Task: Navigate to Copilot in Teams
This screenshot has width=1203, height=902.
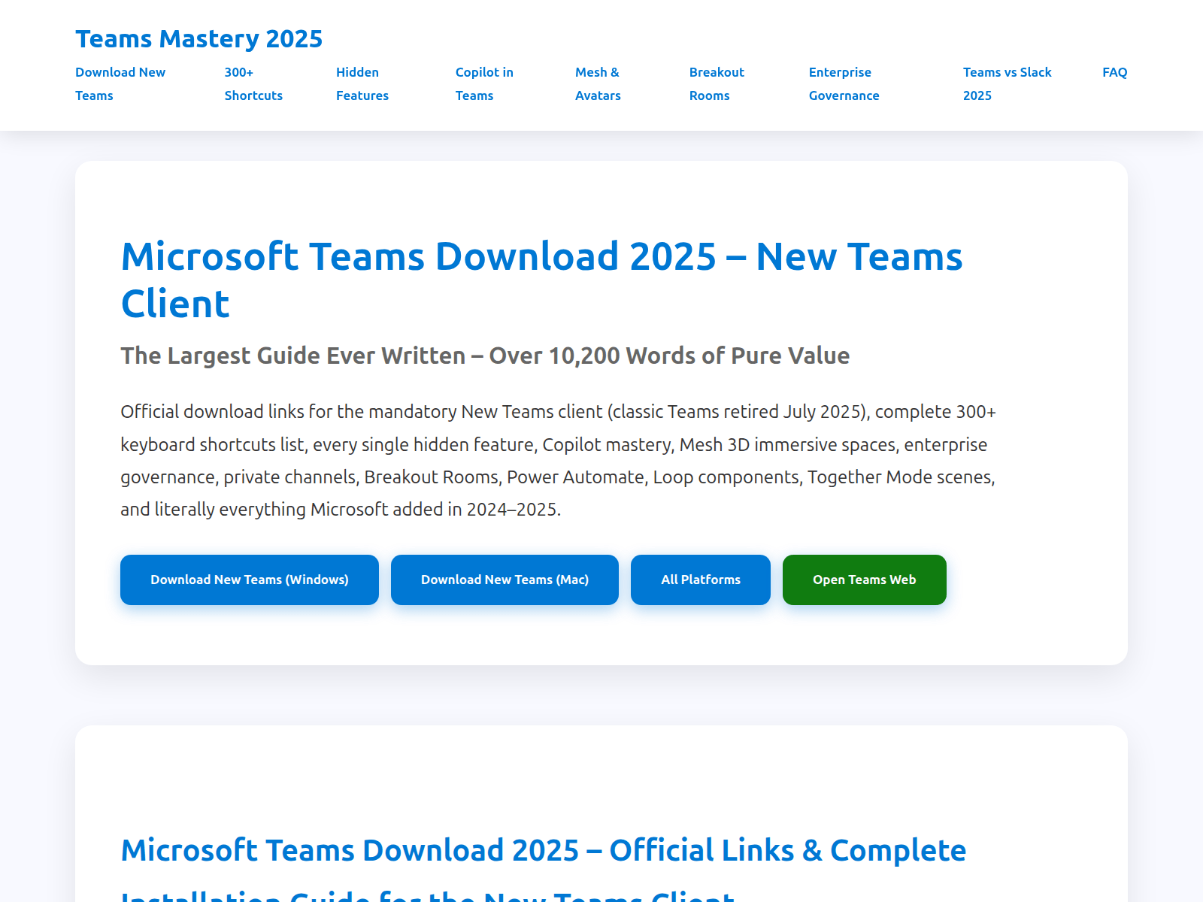Action: 484,83
